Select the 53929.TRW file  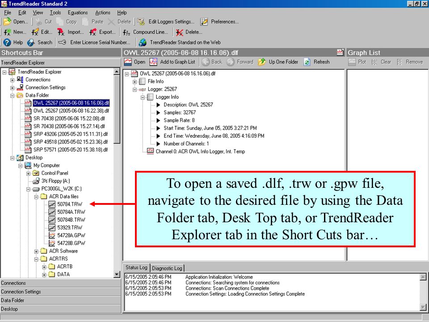(70, 228)
